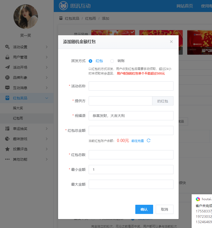Click the 最大金额 input field
Viewport: 212px width, 228px height.
click(x=131, y=184)
